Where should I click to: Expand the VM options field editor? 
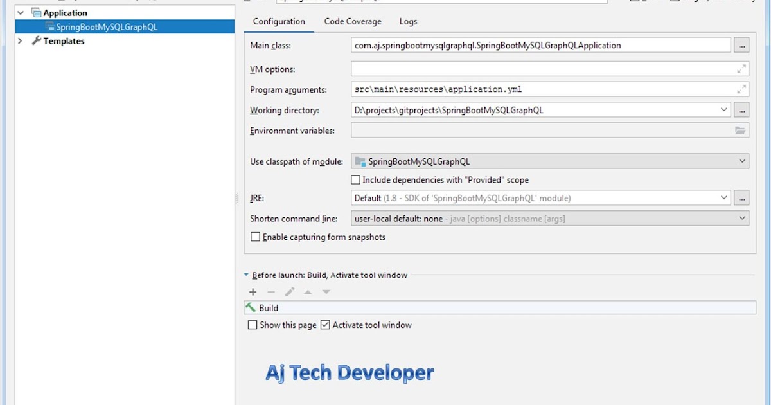click(741, 69)
